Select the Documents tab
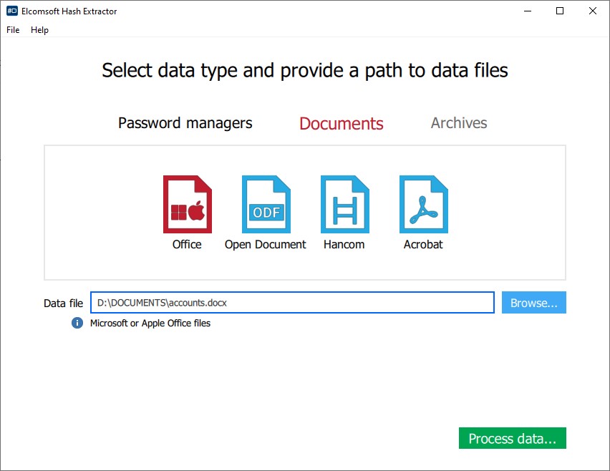The width and height of the screenshot is (610, 471). pyautogui.click(x=341, y=124)
